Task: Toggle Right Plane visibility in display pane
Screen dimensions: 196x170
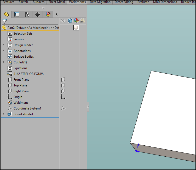Action: point(63,91)
